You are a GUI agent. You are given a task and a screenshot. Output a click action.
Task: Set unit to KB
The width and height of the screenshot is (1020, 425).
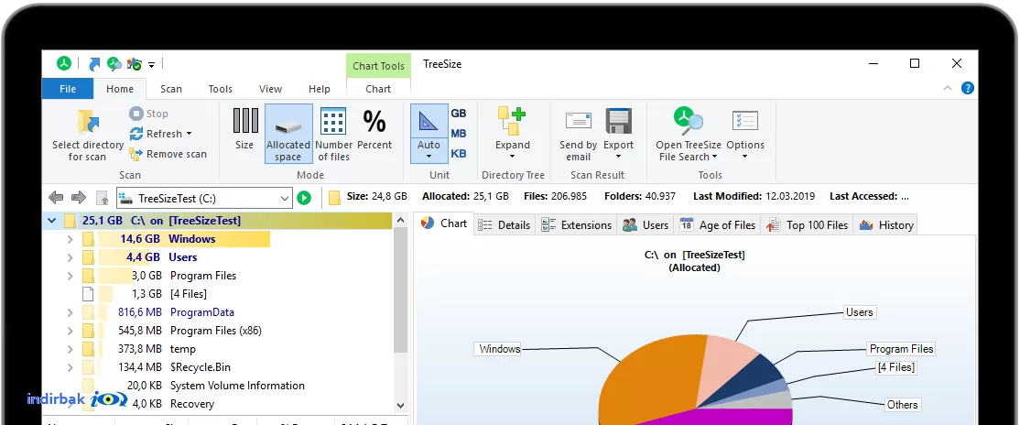pyautogui.click(x=459, y=154)
